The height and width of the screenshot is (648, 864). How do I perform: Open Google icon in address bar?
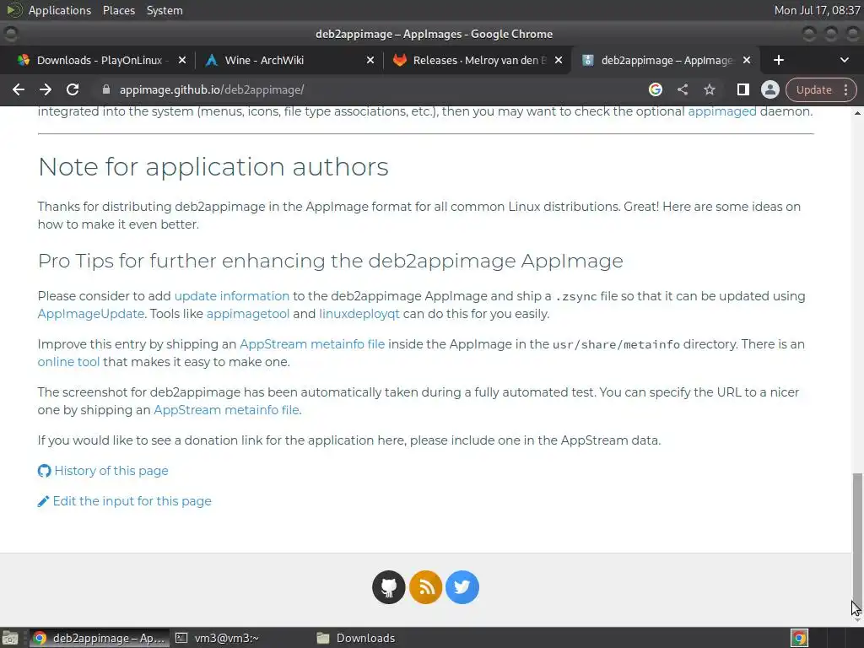655,89
